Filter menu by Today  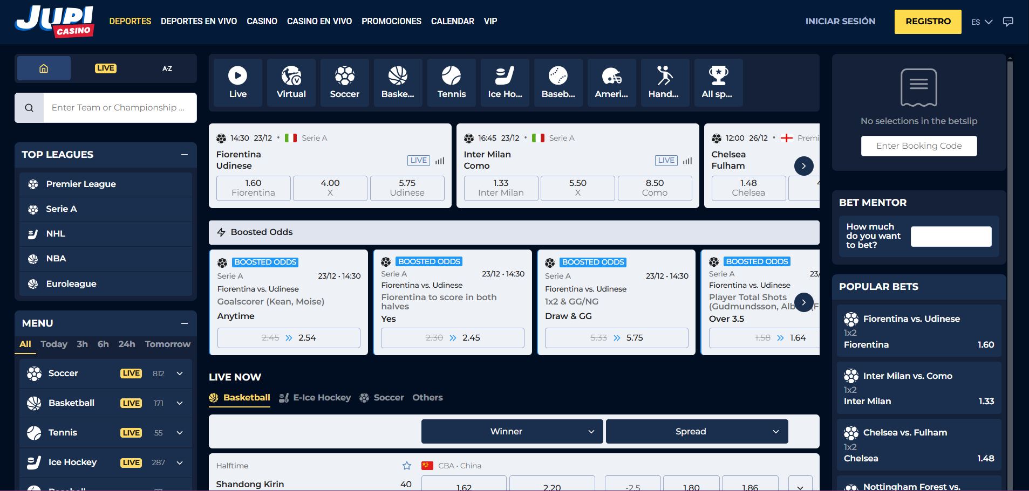[54, 344]
